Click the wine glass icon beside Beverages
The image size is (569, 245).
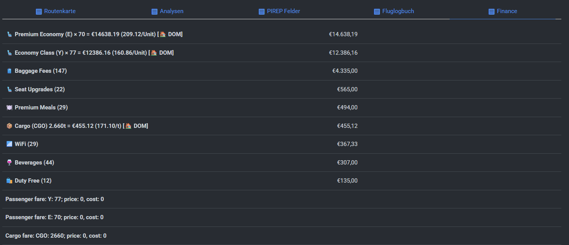click(9, 163)
